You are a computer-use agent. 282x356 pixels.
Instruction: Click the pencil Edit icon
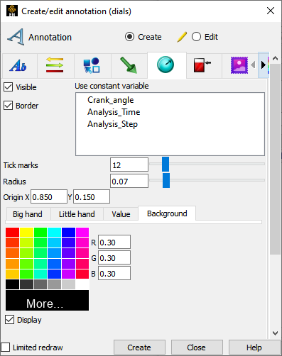tap(182, 37)
